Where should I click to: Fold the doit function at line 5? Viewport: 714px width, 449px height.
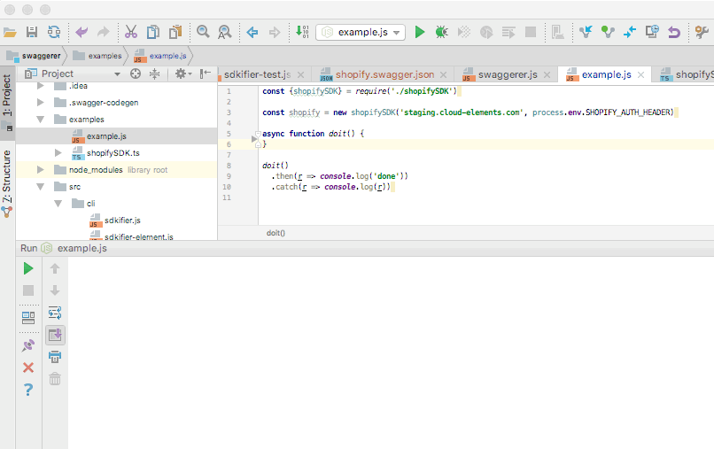[x=258, y=134]
